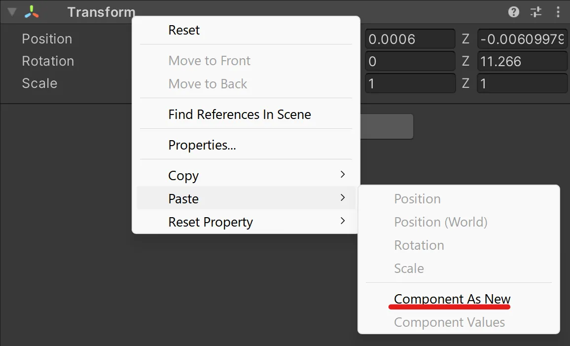The image size is (570, 346).
Task: Expand the Paste submenu entry
Action: tap(246, 198)
